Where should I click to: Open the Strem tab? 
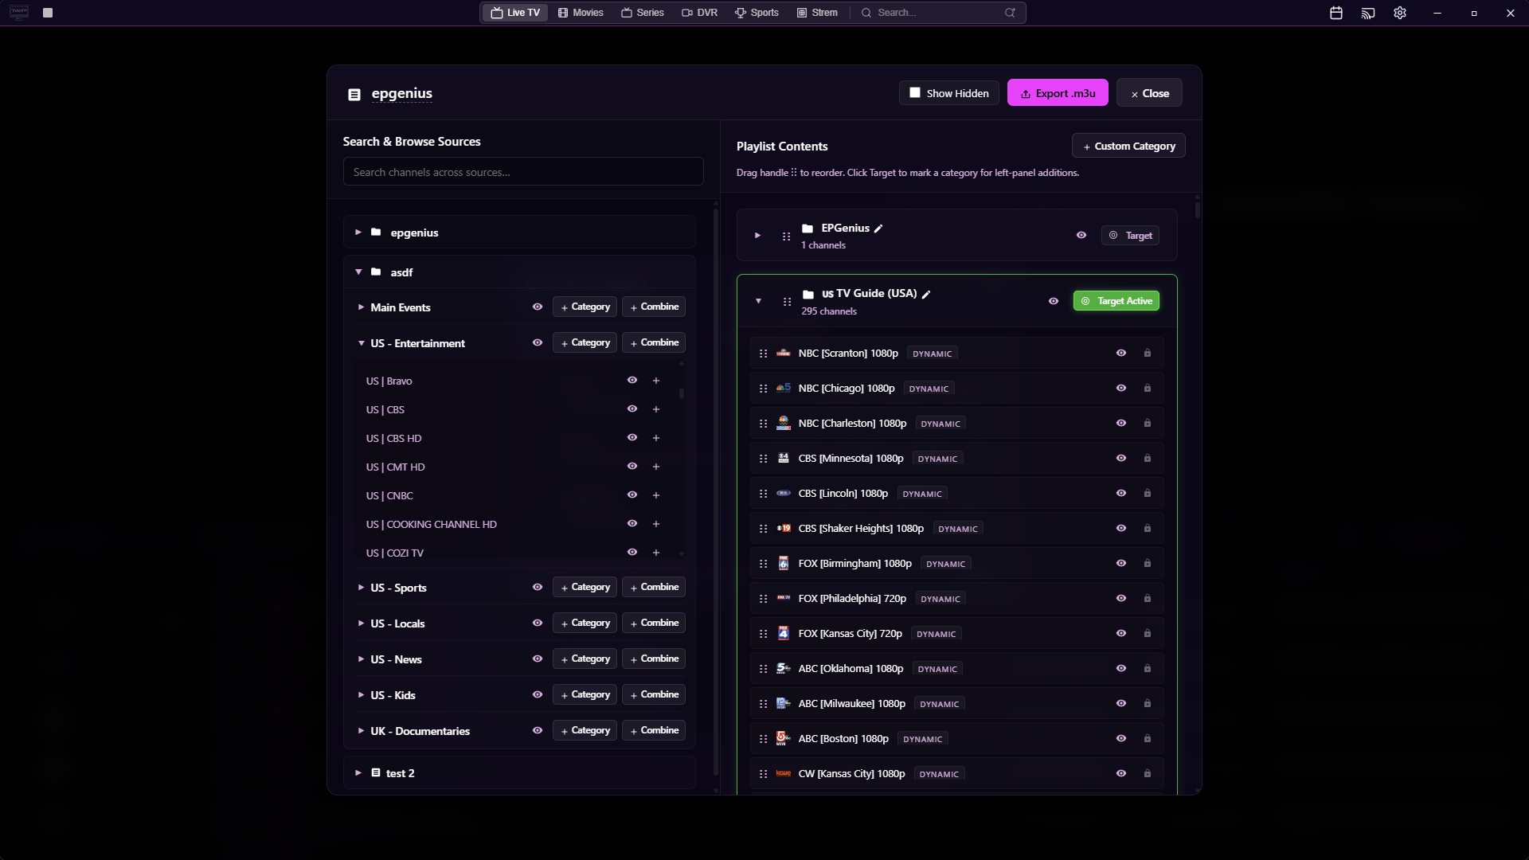point(818,13)
